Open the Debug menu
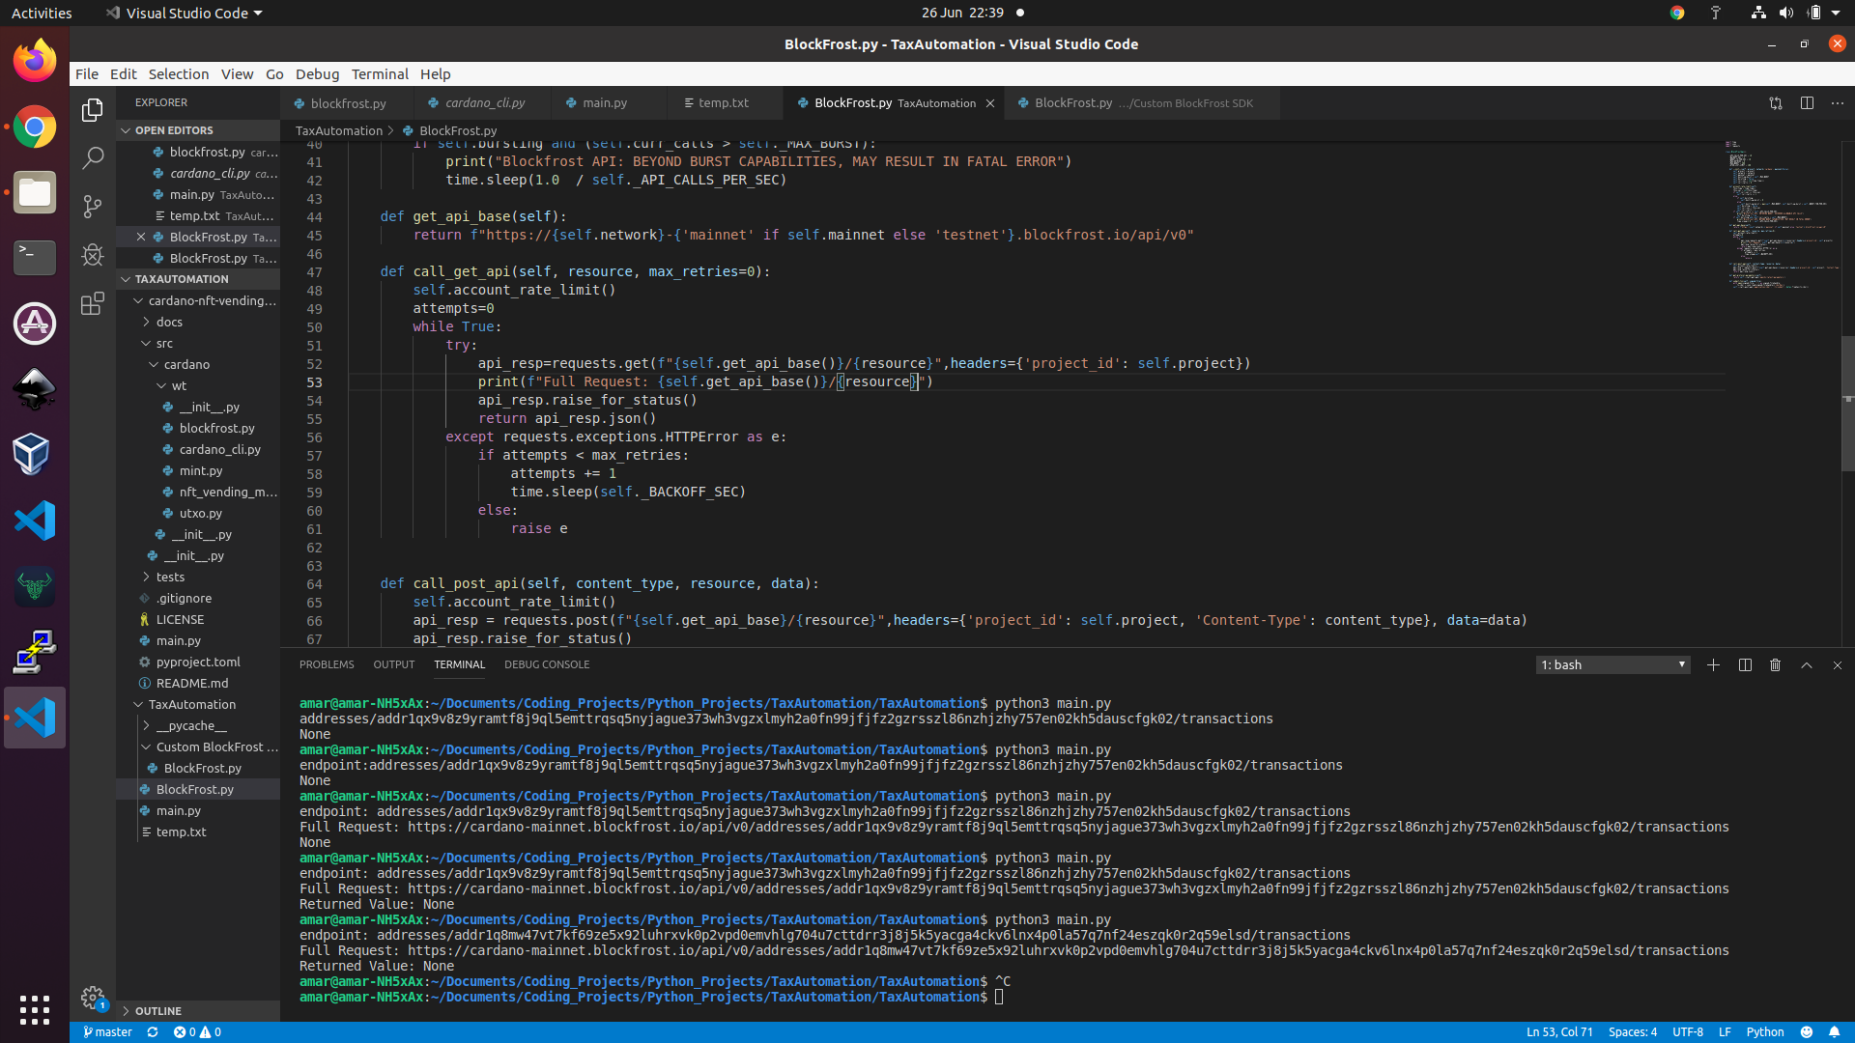Viewport: 1855px width, 1043px height. tap(317, 74)
